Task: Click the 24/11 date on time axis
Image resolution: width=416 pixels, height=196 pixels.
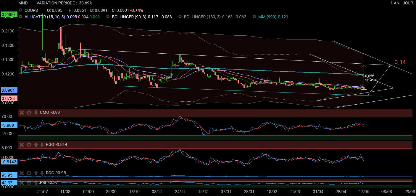Action: 180,192
